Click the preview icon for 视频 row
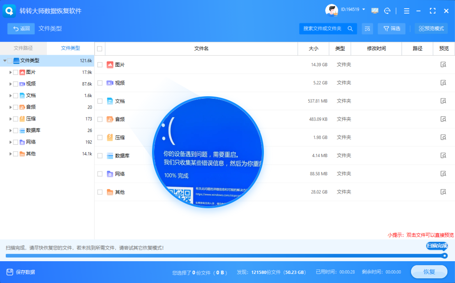The height and width of the screenshot is (283, 455). click(x=443, y=83)
